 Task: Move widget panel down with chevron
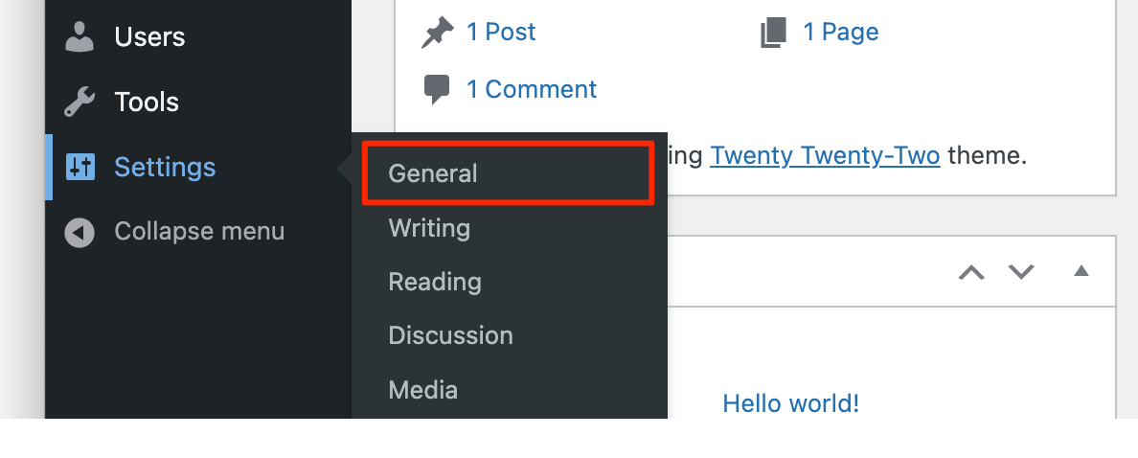[x=1021, y=272]
